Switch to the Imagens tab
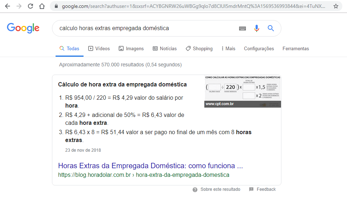This screenshot has width=347, height=203. point(131,48)
